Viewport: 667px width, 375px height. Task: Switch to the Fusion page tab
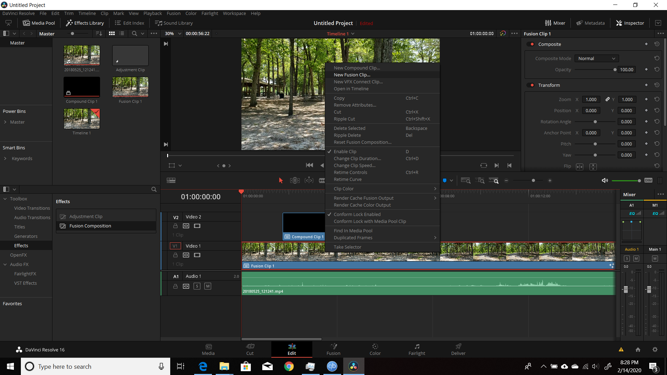pos(333,349)
